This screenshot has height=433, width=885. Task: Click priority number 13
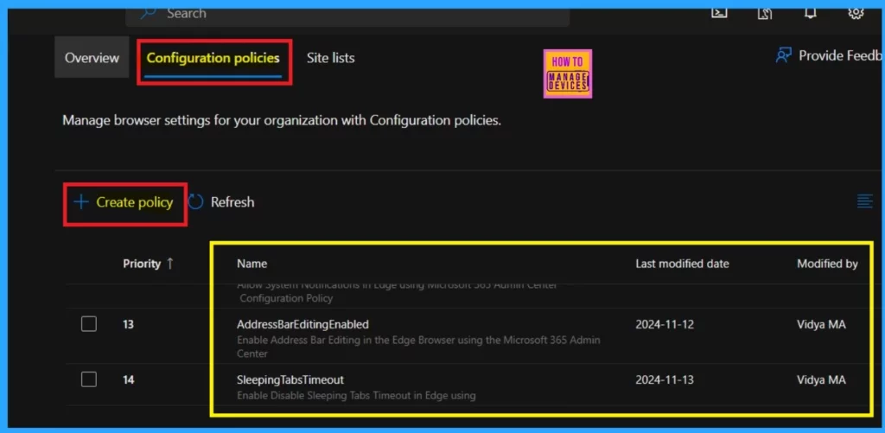128,325
